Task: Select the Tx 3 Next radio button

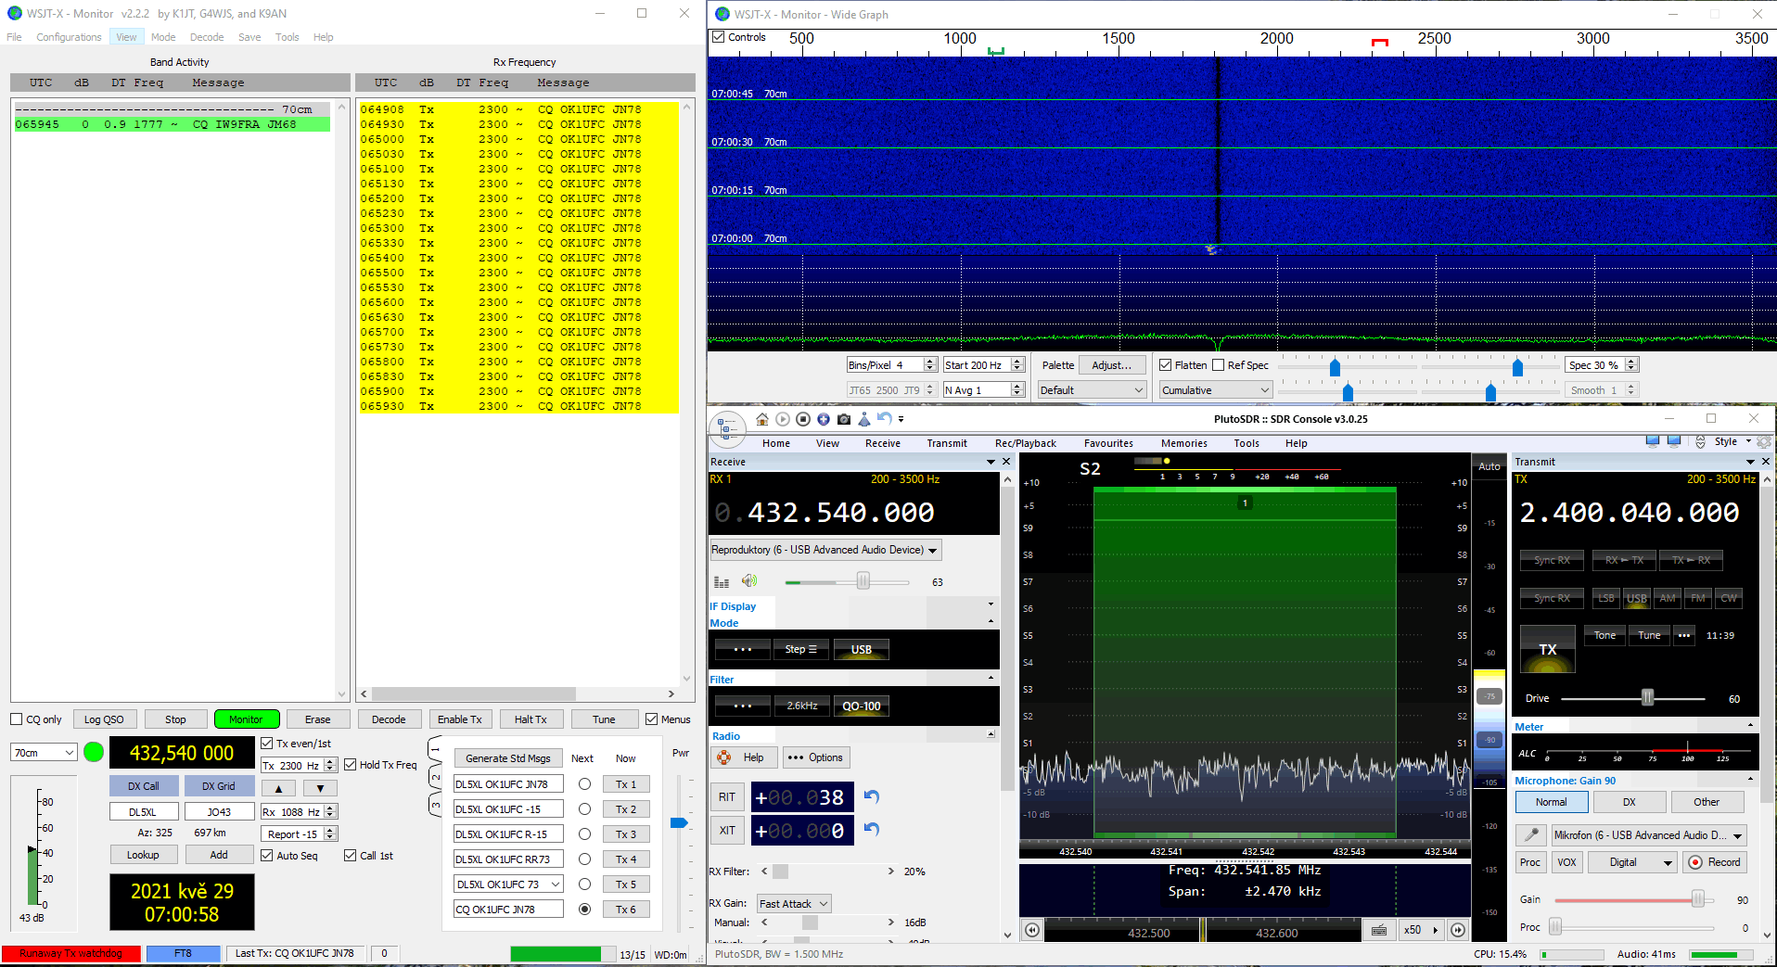Action: pos(584,834)
